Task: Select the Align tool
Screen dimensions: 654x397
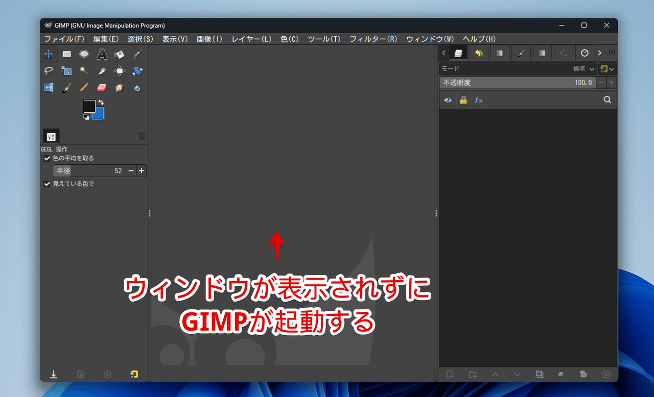Action: [x=119, y=71]
